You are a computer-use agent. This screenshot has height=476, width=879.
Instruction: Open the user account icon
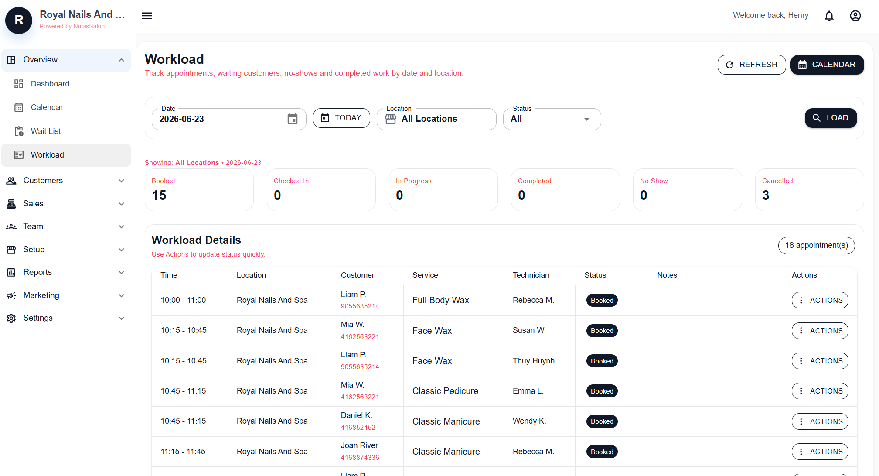click(x=855, y=16)
